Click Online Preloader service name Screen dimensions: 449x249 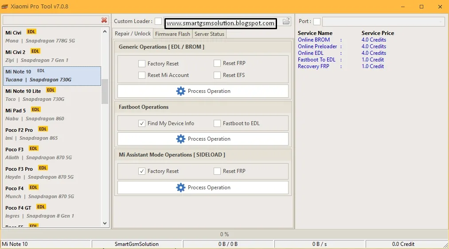(x=317, y=46)
